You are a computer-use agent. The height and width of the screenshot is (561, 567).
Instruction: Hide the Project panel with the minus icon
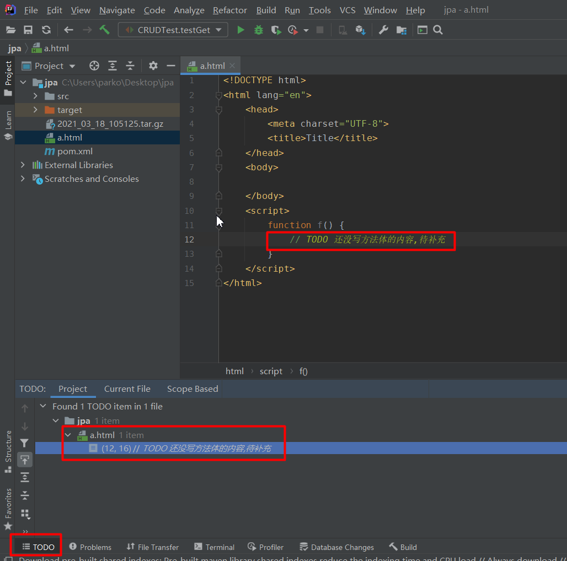pos(170,66)
